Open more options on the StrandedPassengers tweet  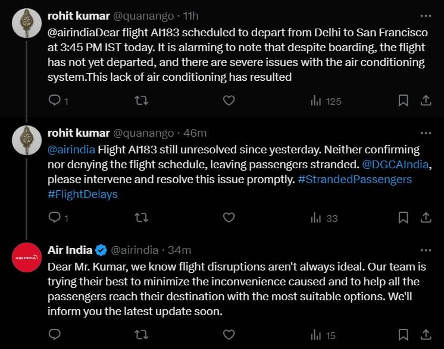pos(426,133)
